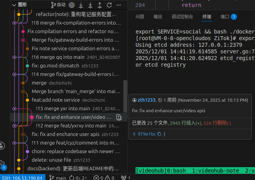The image size is (255, 180).
Task: Click the warnings triangle icon in status bar
Action: [107, 178]
